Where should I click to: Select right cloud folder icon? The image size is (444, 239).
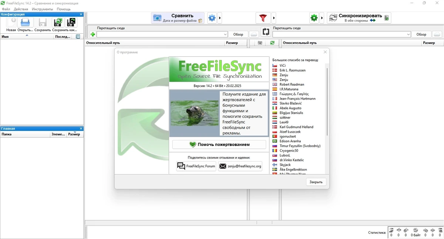pyautogui.click(x=437, y=34)
